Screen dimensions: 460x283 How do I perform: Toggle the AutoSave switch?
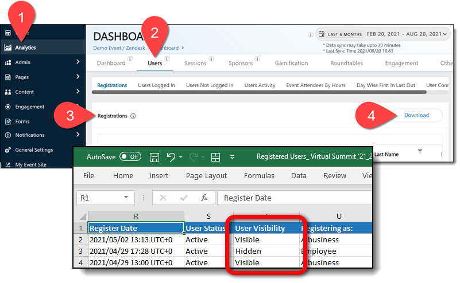click(x=130, y=157)
